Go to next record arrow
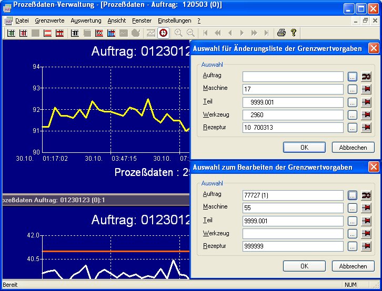 [242, 33]
